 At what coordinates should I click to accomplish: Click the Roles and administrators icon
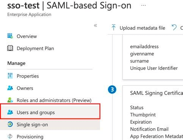coord(10,100)
